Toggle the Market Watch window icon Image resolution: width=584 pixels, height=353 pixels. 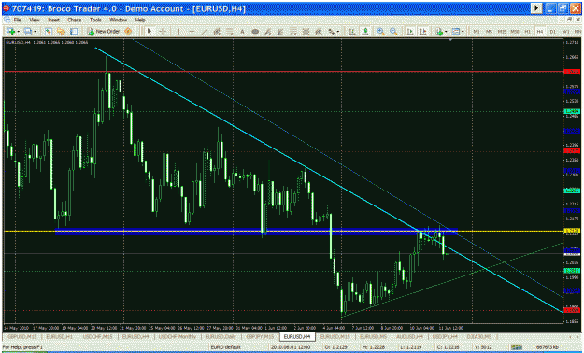tap(48, 32)
